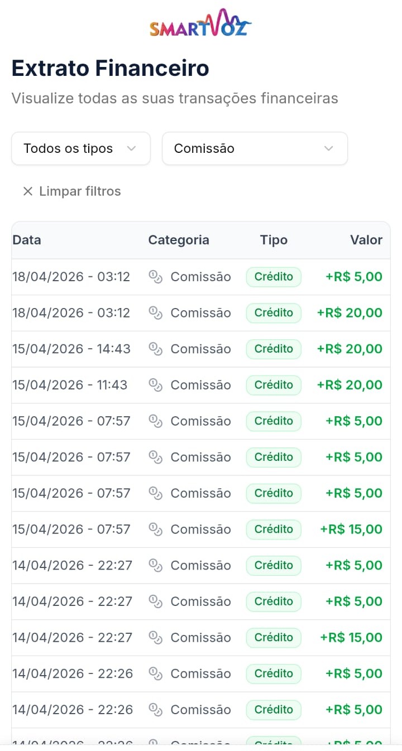Open the 'Comissão' category filter dropdown
Viewport: 402px width, 751px height.
click(x=255, y=148)
